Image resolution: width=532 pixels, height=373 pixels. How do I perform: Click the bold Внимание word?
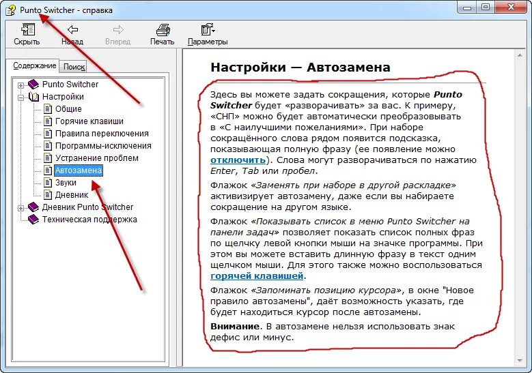[235, 326]
